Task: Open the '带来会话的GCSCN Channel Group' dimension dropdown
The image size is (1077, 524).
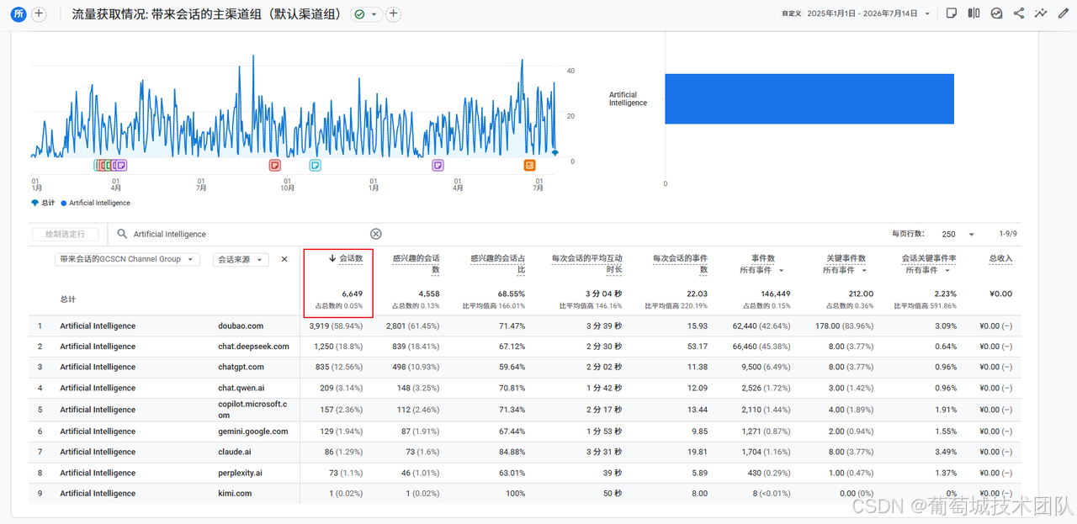Action: 127,259
